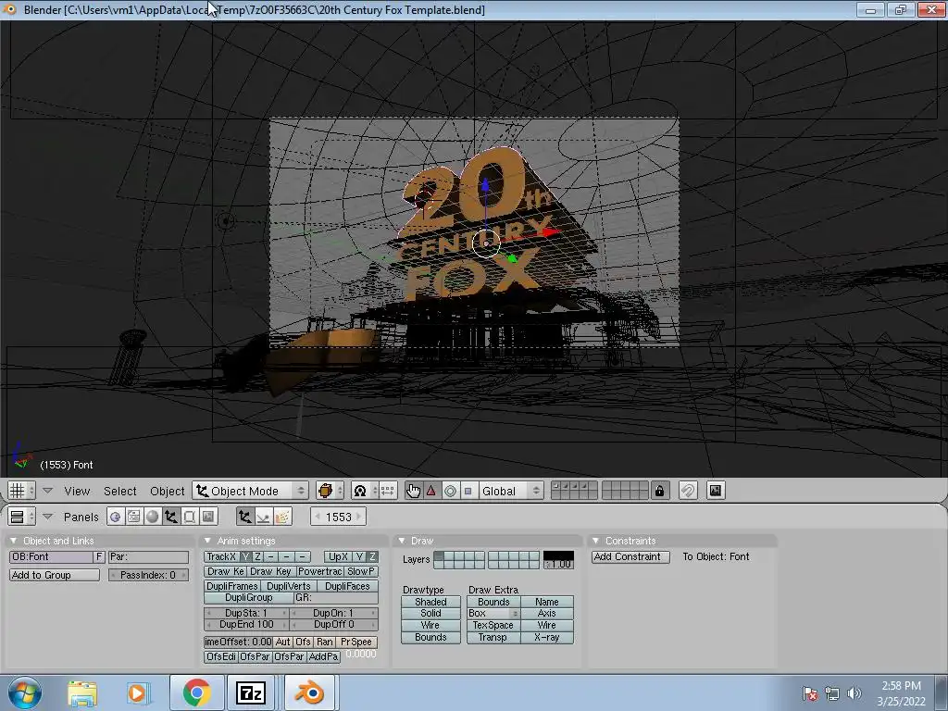Click the magnet snap icon in 3D header

pyautogui.click(x=688, y=491)
